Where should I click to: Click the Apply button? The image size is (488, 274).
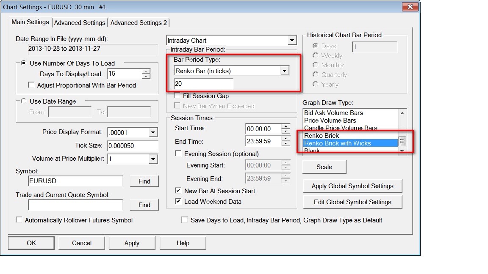click(x=132, y=243)
